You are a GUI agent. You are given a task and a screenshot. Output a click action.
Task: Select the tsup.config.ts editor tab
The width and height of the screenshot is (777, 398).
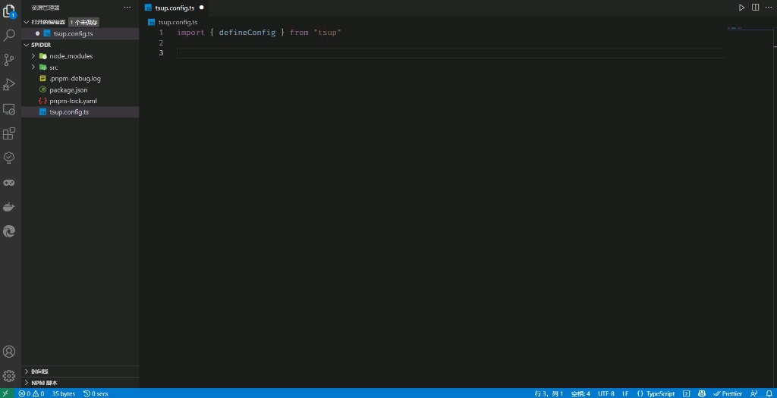174,8
